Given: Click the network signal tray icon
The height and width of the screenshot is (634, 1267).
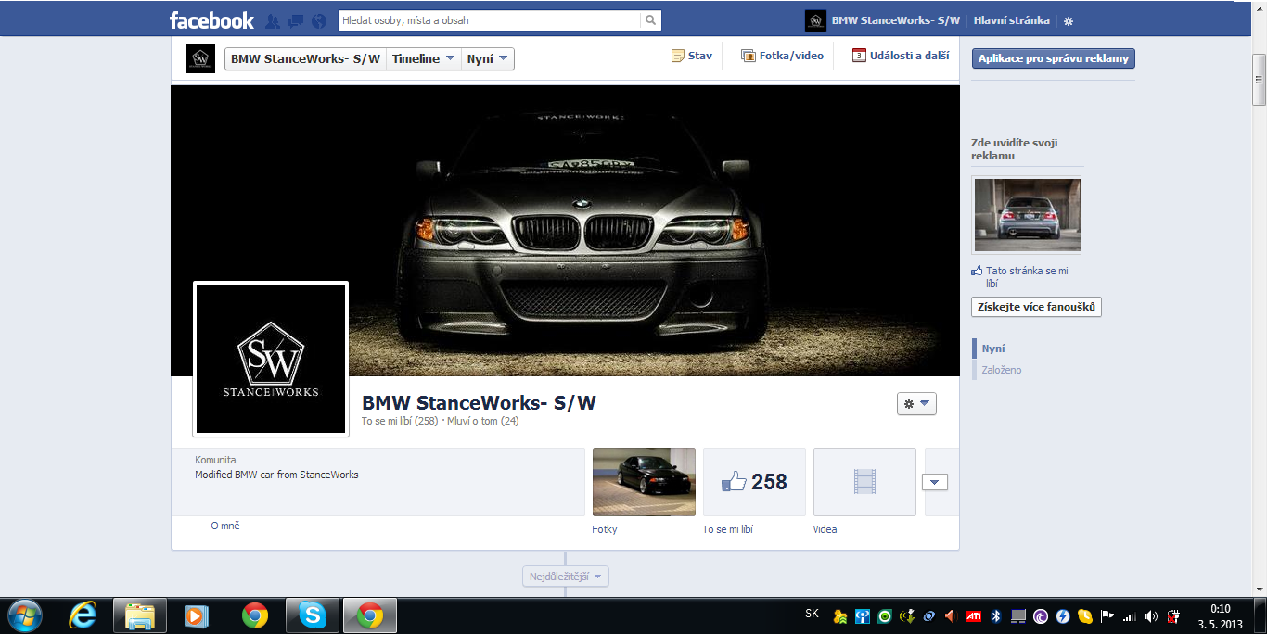Looking at the screenshot, I should [x=1129, y=615].
